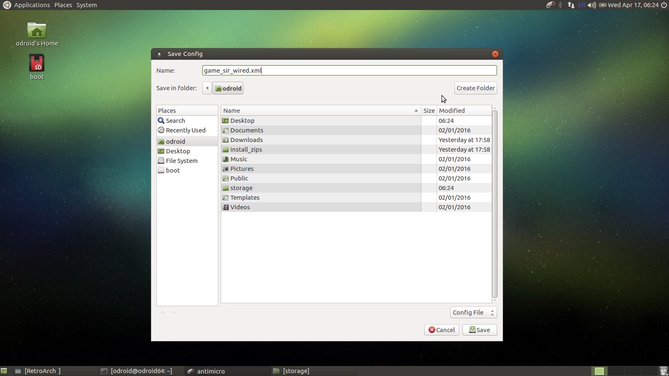Click the file list vertical scrollbar
This screenshot has height=376, width=669.
[495, 204]
